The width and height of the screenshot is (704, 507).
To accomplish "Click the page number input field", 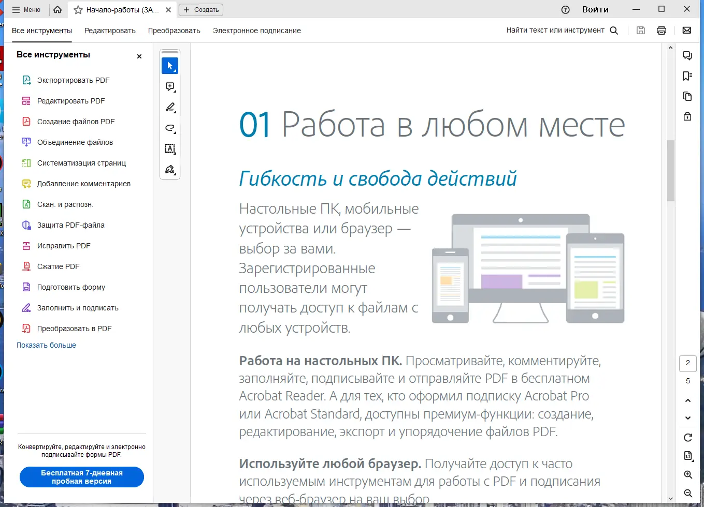I will [687, 363].
